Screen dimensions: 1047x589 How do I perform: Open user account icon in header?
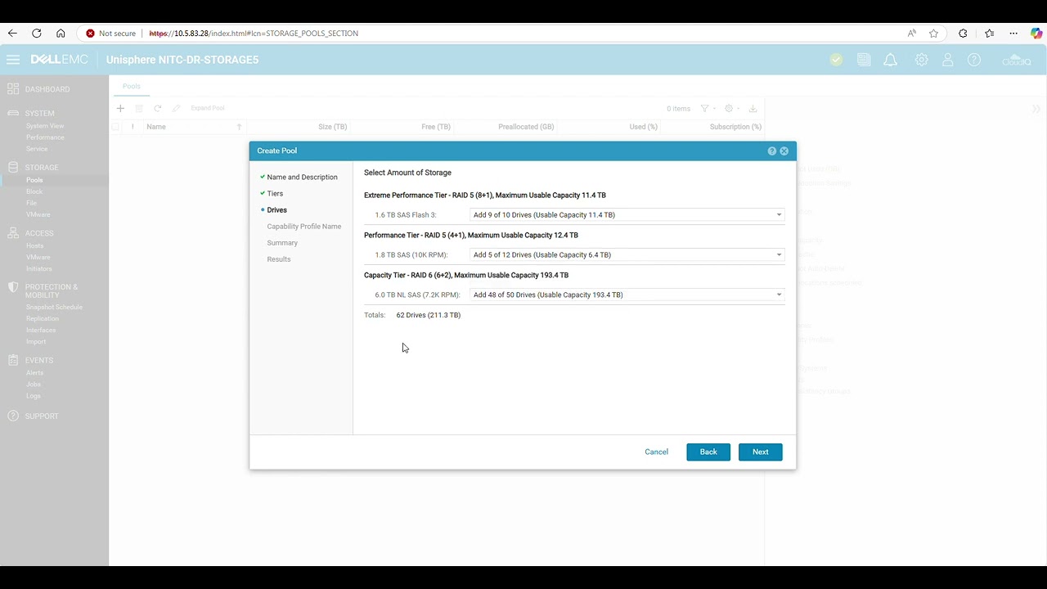(948, 60)
